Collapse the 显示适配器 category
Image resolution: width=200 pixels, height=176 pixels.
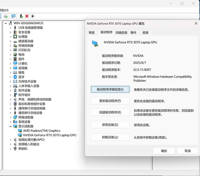click(10, 126)
